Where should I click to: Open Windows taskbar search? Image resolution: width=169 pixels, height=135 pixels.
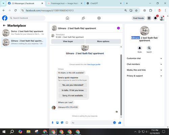pos(12,132)
